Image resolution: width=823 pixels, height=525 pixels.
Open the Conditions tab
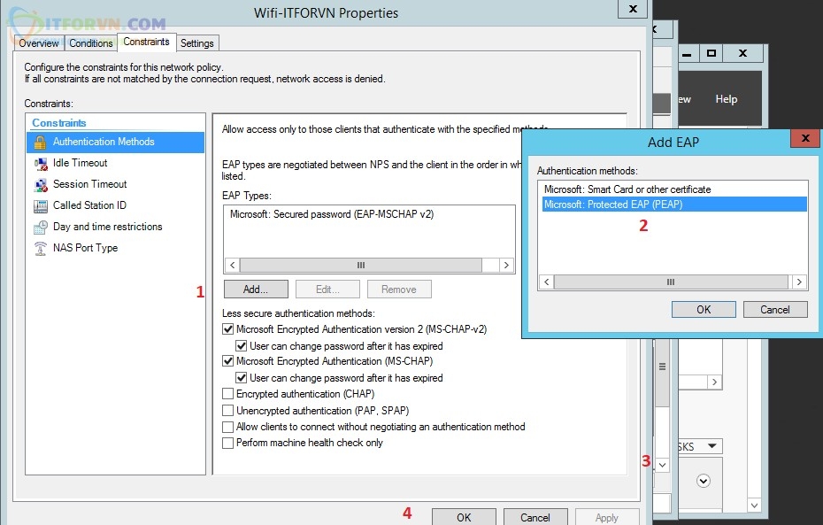click(91, 42)
